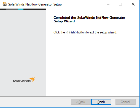Open the installer icon menu in title bar
The width and height of the screenshot is (140, 108).
click(5, 4)
